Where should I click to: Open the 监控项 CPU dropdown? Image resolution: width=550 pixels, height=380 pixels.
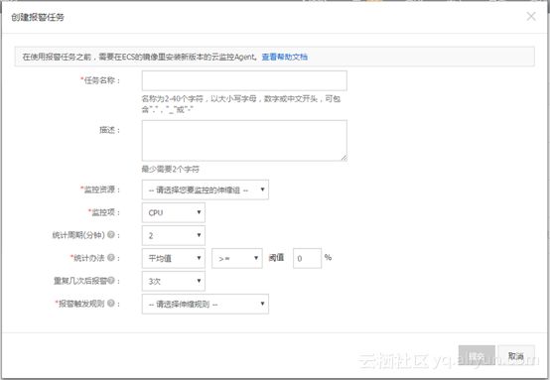pyautogui.click(x=174, y=212)
